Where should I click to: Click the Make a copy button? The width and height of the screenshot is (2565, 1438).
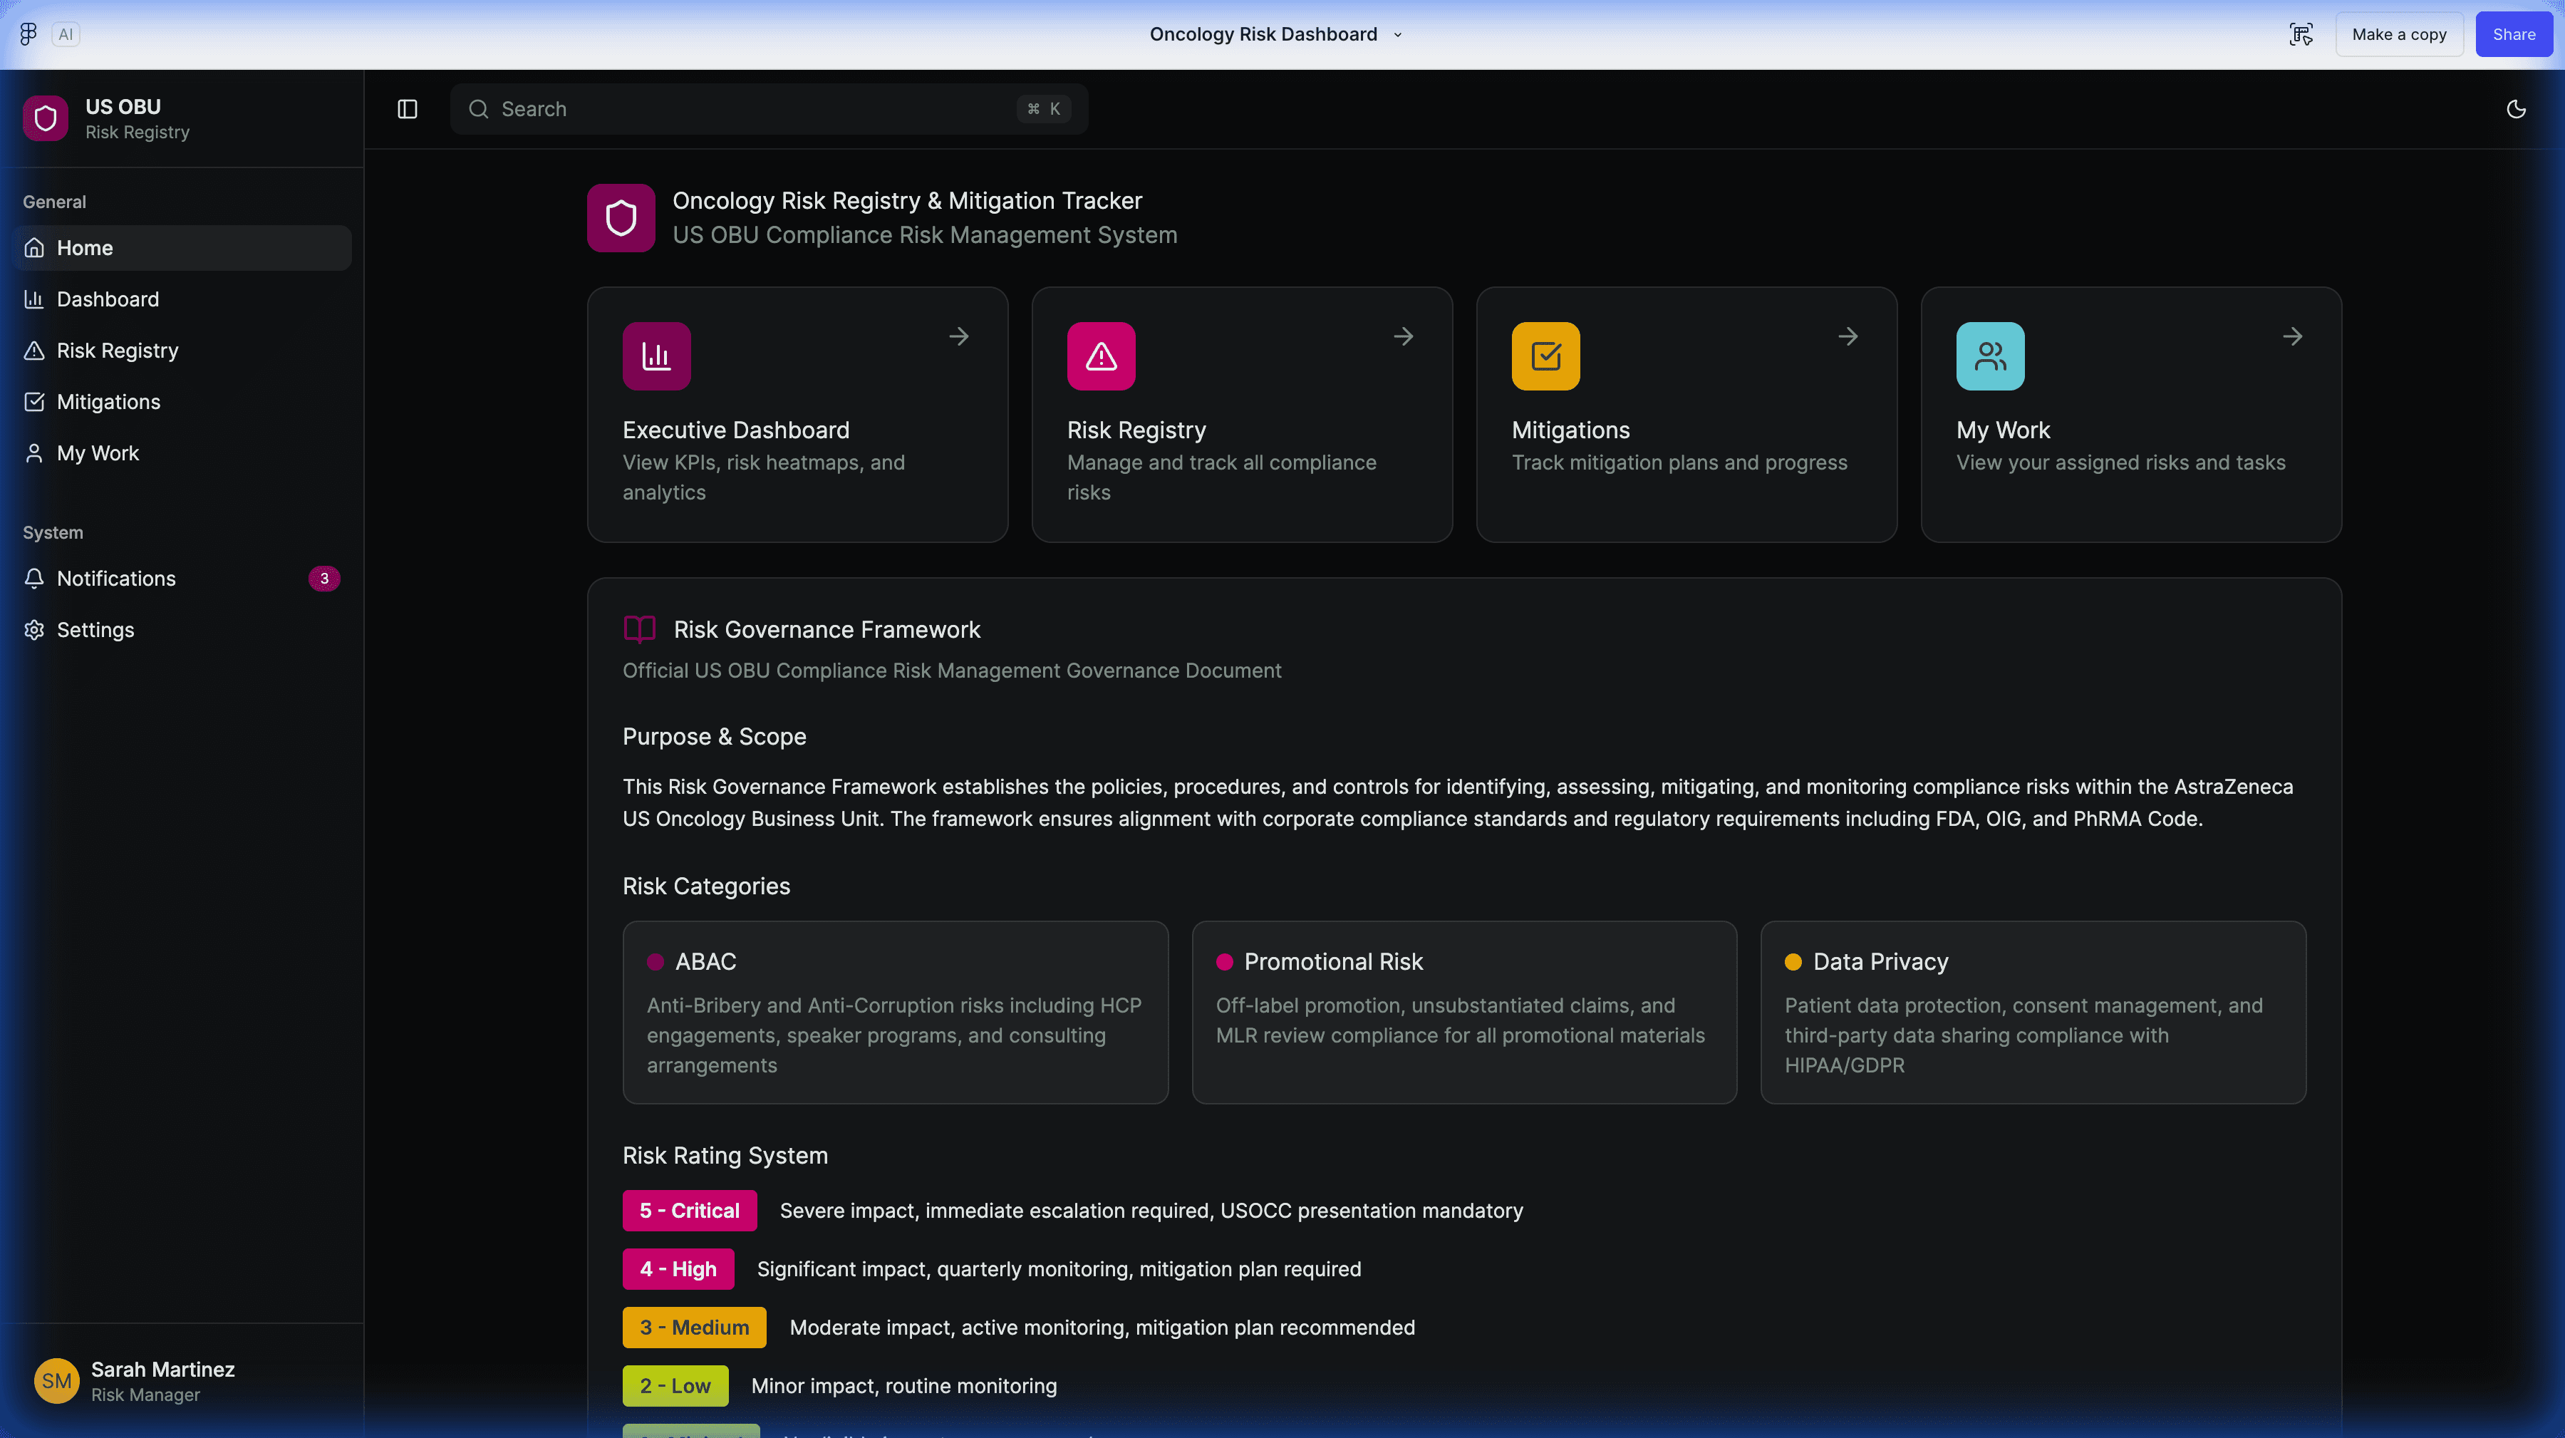2399,33
